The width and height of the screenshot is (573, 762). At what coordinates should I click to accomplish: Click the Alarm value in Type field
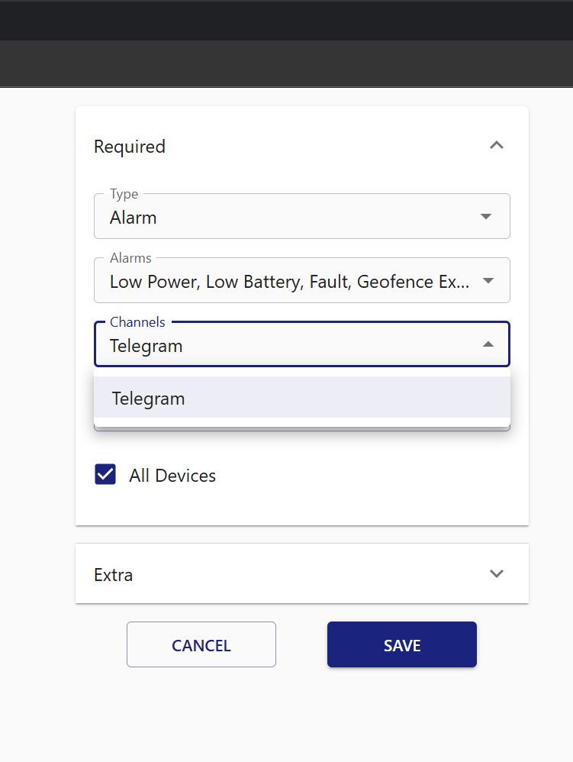point(134,218)
